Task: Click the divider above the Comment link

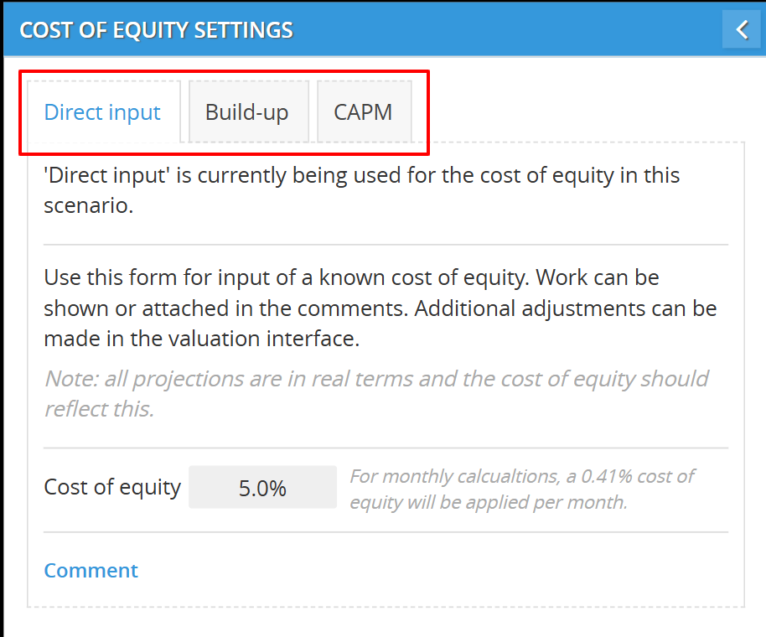Action: point(386,532)
